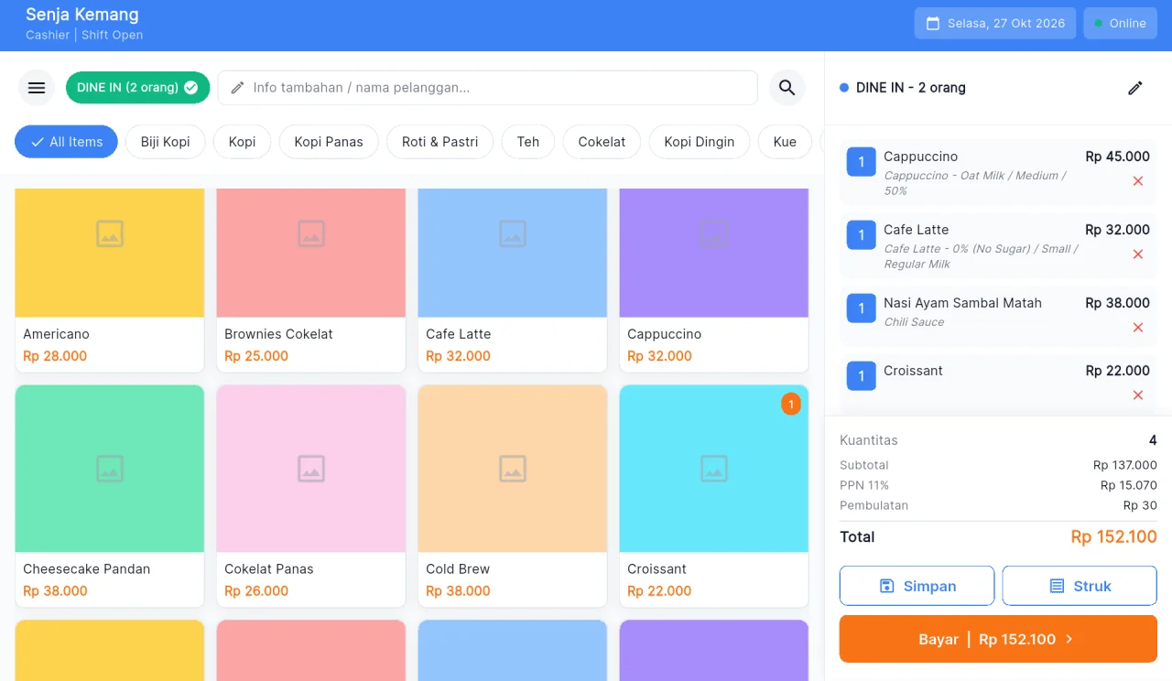Save the order with Simpan
The width and height of the screenshot is (1172, 681).
917,586
